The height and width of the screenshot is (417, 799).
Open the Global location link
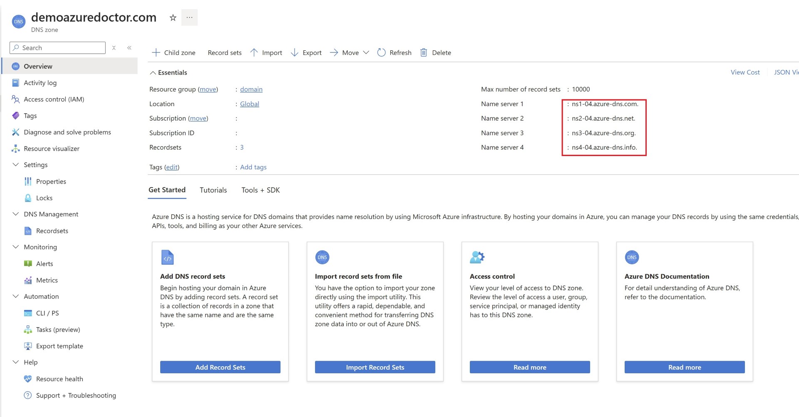[x=250, y=104]
